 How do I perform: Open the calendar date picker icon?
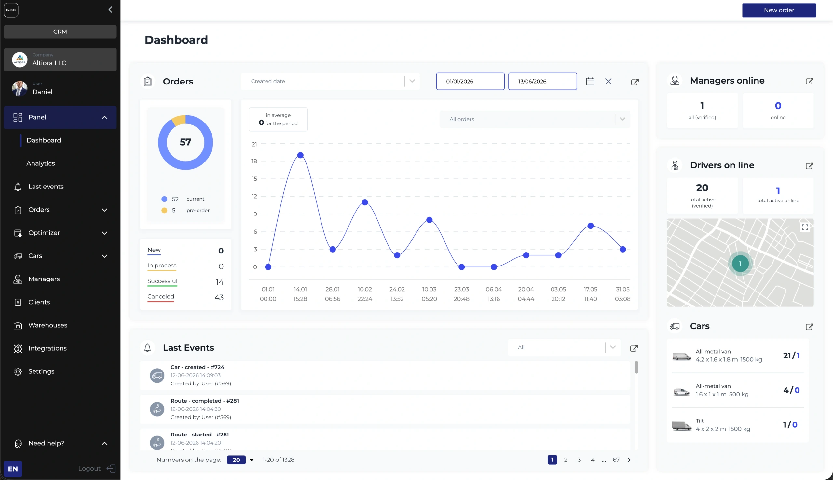[x=590, y=82]
